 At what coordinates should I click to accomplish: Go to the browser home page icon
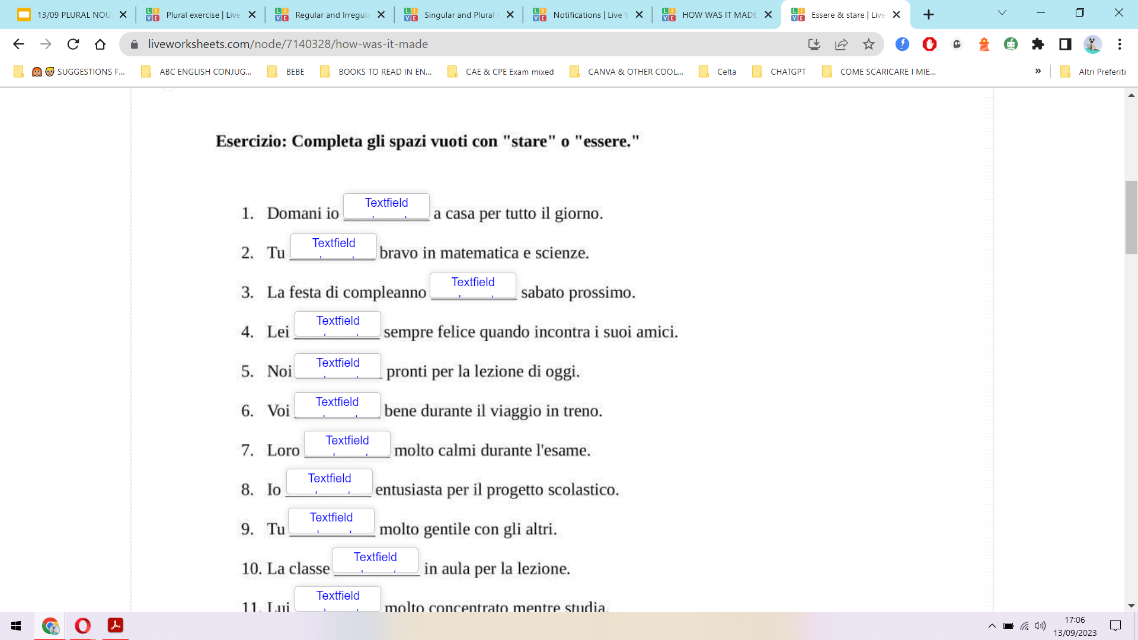(100, 44)
